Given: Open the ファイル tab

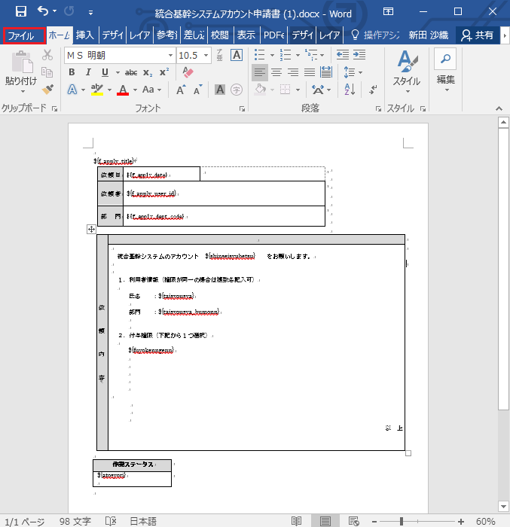Looking at the screenshot, I should [24, 35].
